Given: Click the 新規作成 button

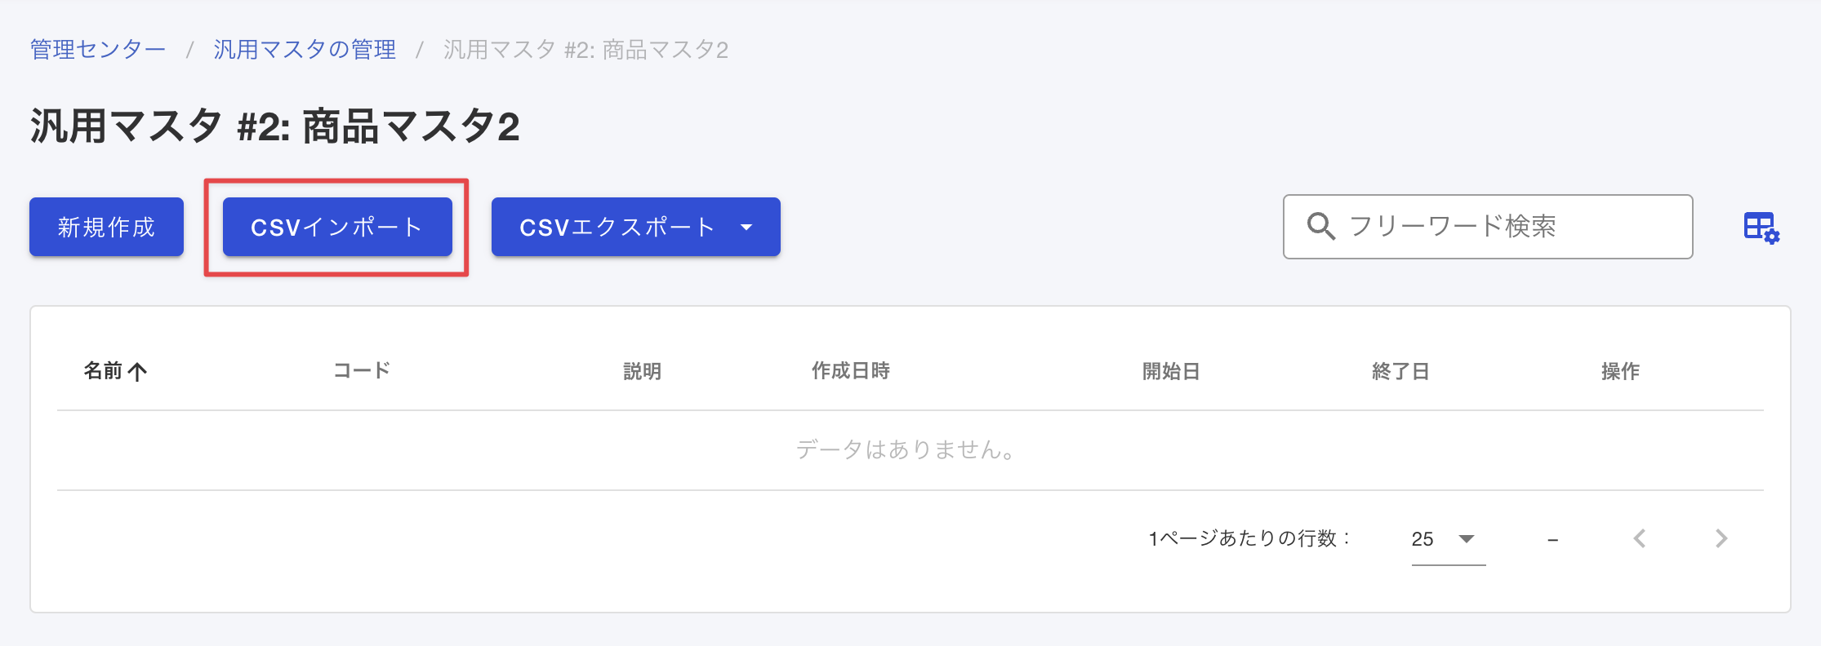Looking at the screenshot, I should click(x=106, y=227).
